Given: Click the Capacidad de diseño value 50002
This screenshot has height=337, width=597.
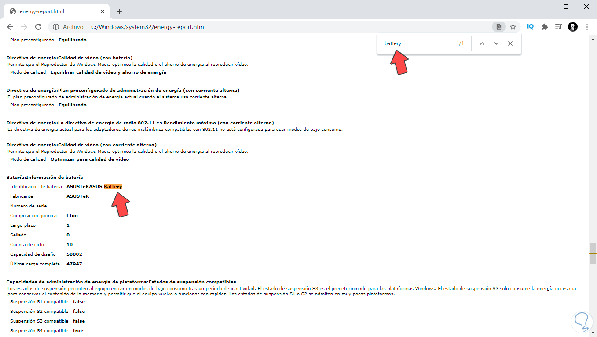Looking at the screenshot, I should pyautogui.click(x=74, y=254).
